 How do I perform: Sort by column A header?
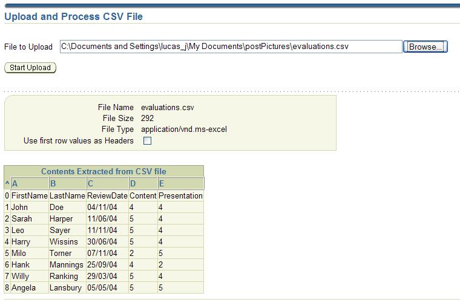coord(15,183)
